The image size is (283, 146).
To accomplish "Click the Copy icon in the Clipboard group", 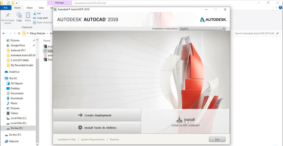I will [19, 15].
